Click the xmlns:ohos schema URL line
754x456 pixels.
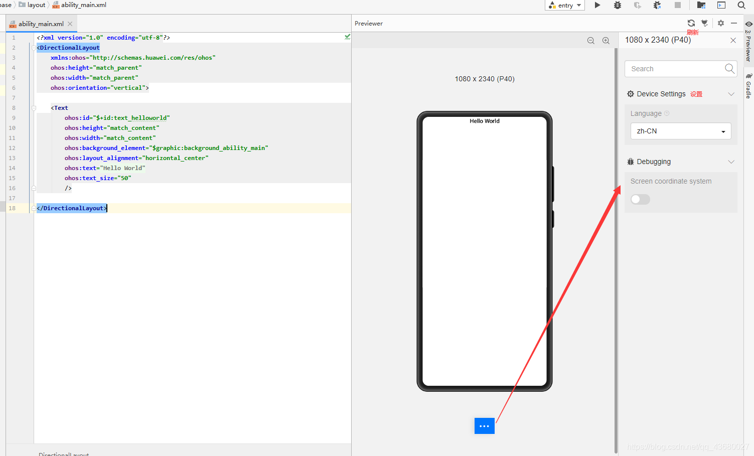133,58
